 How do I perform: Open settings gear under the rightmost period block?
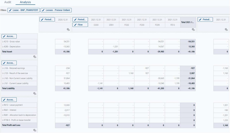(x=226, y=30)
